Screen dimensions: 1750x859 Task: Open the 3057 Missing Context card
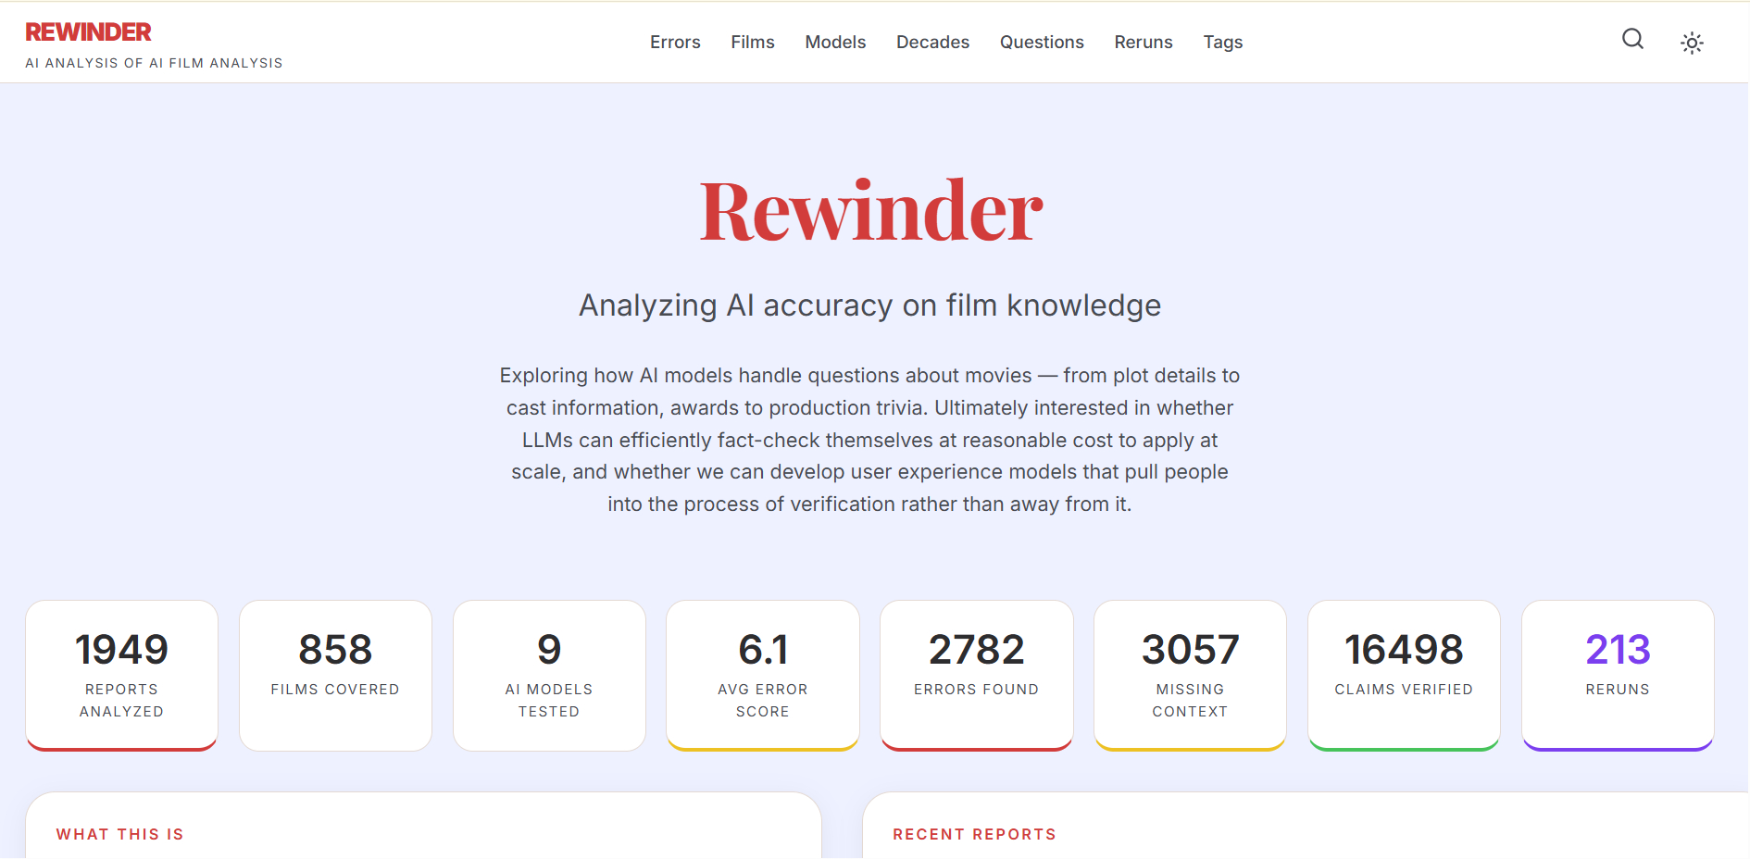1190,675
